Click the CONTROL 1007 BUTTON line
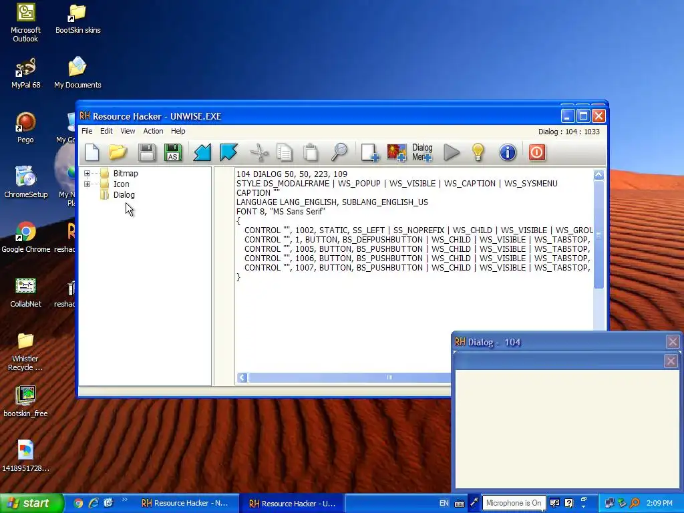 (417, 268)
